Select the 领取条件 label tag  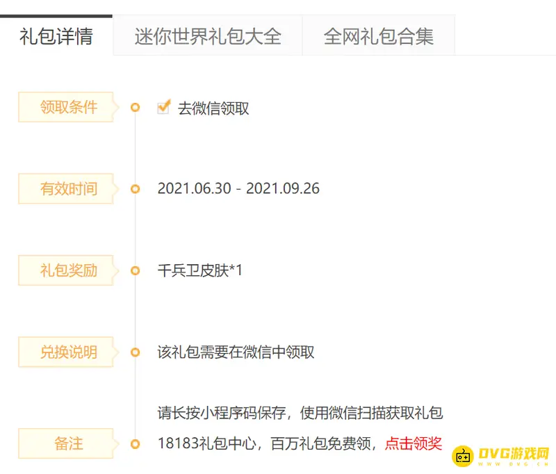[68, 107]
